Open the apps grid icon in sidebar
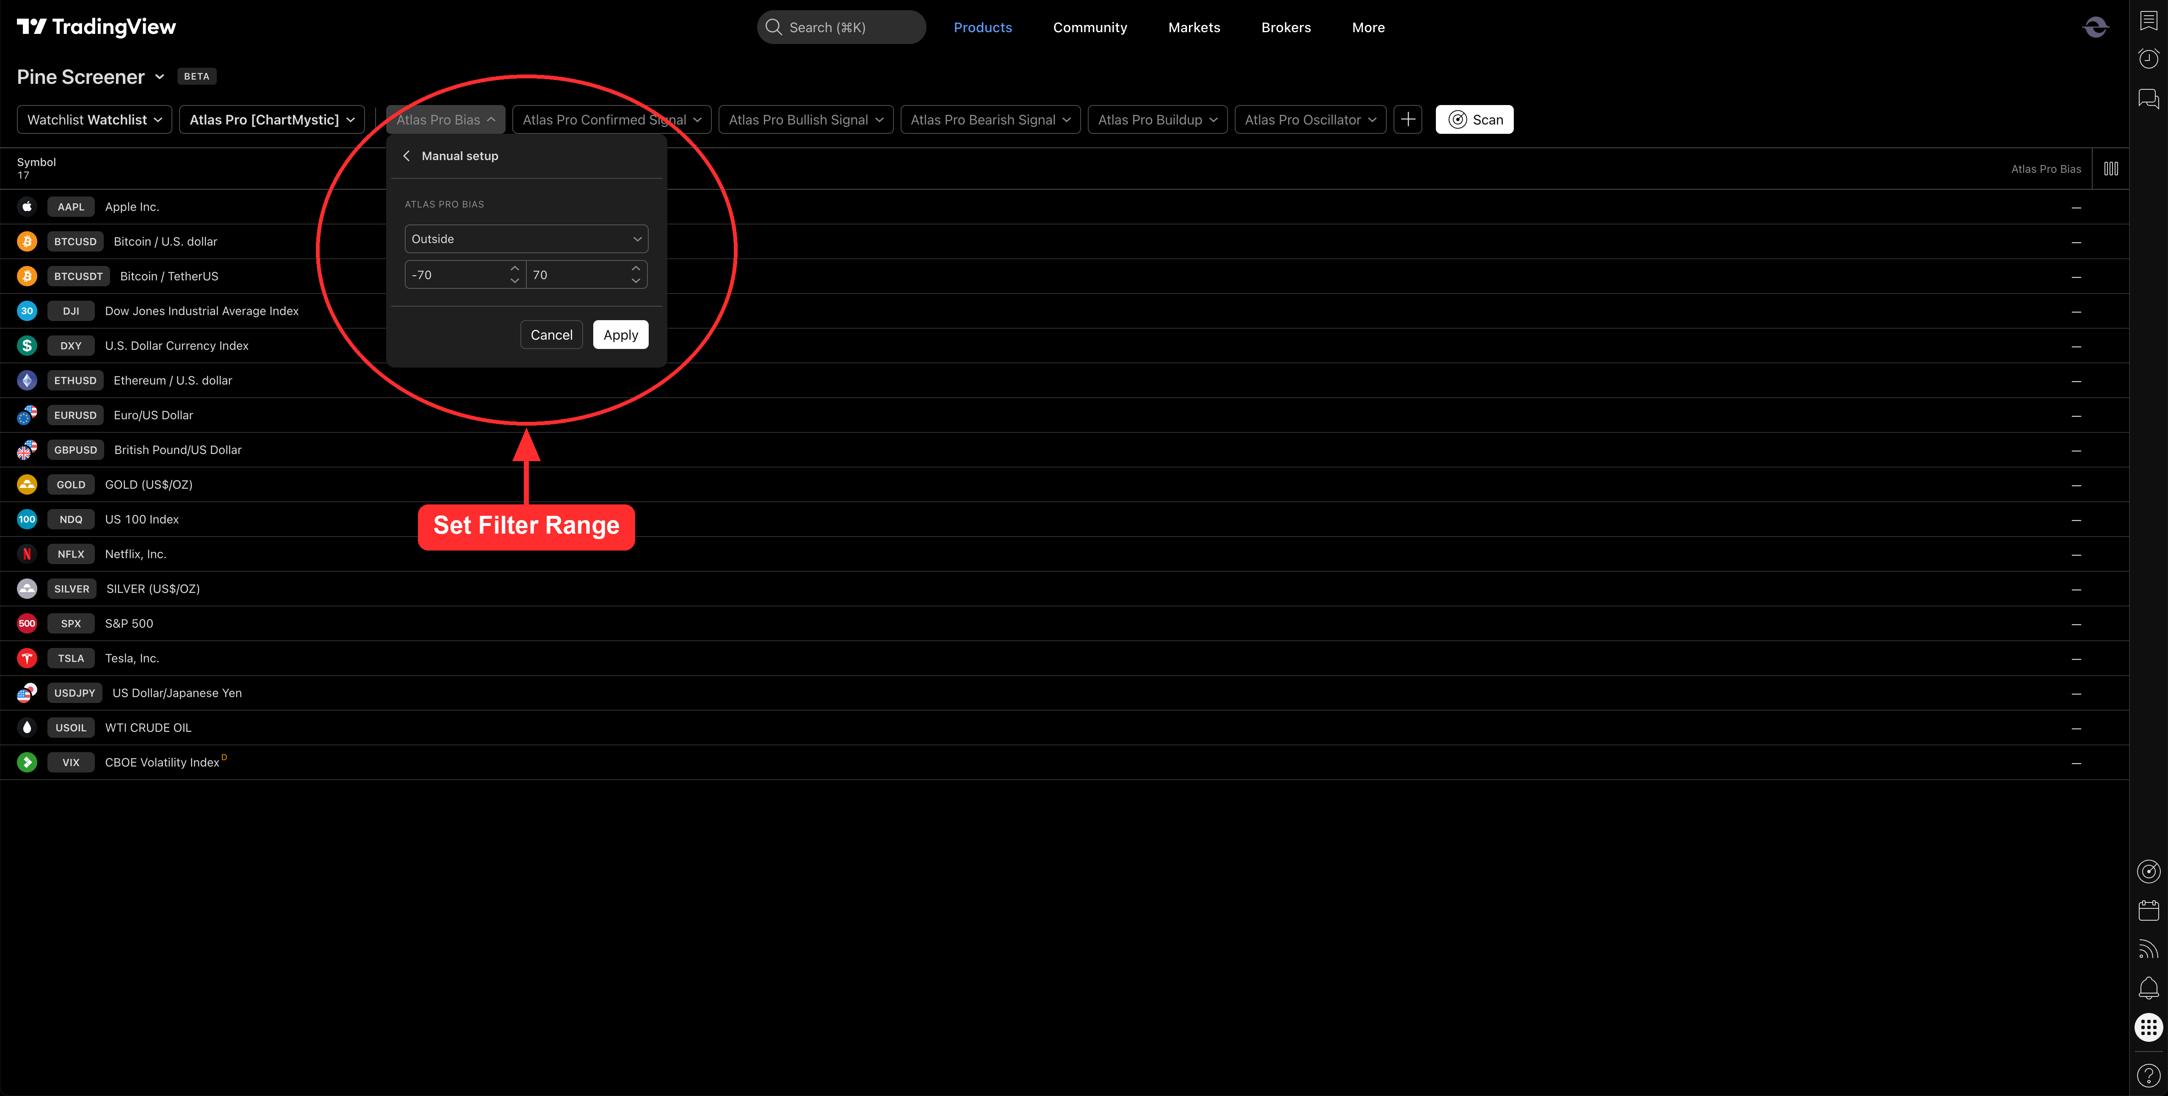 [2149, 1028]
